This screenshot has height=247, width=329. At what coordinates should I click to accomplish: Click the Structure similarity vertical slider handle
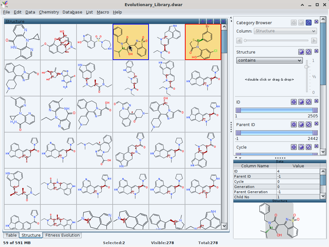click(307, 67)
